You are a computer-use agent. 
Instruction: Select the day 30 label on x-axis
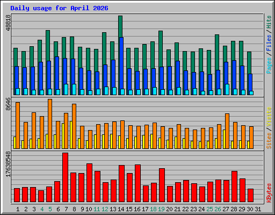pyautogui.click(x=250, y=209)
